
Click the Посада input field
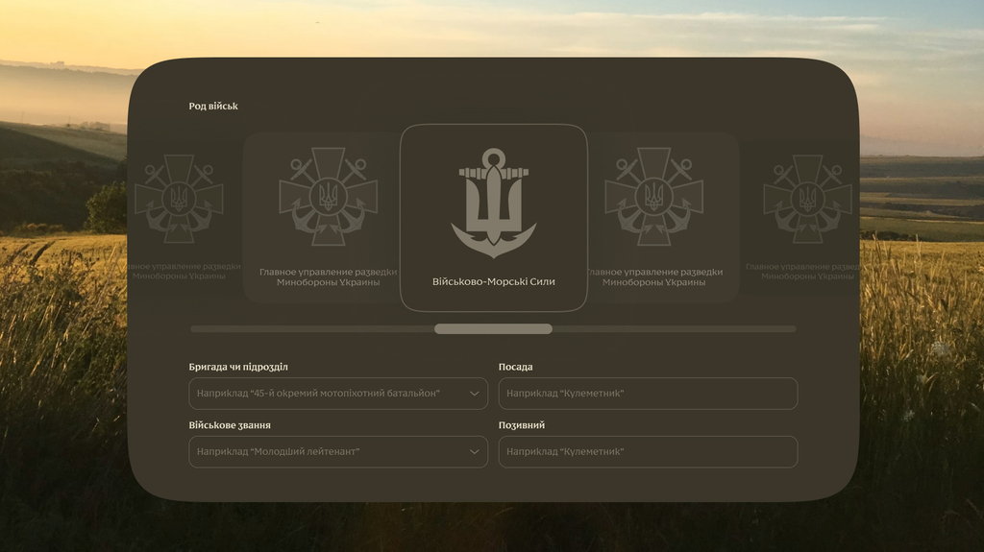coord(648,394)
